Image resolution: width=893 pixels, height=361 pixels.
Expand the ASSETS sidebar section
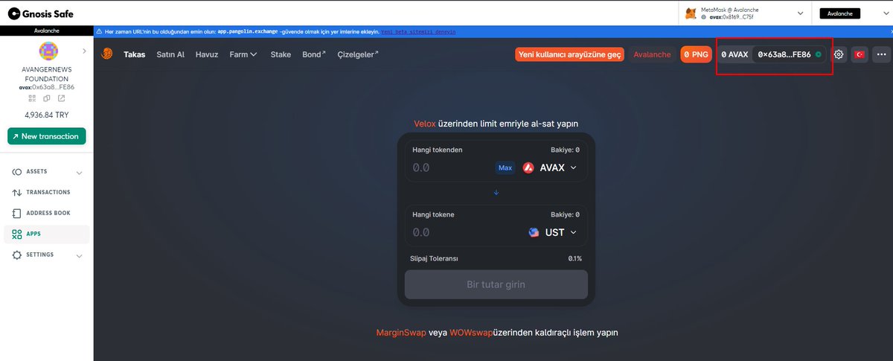pos(47,172)
